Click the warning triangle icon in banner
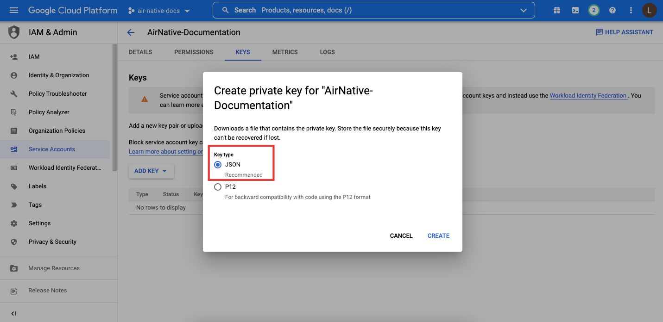 click(x=145, y=99)
